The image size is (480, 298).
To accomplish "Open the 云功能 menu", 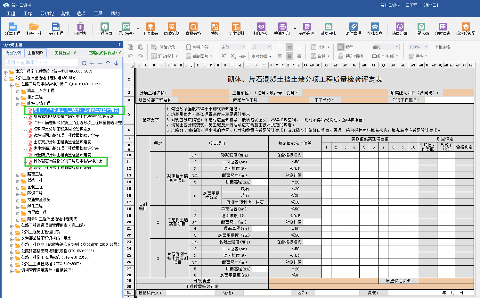I will (x=47, y=13).
